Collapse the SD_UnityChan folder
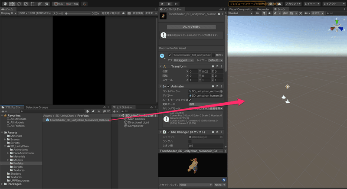Viewport: 347px width, 189px height. pos(5,146)
